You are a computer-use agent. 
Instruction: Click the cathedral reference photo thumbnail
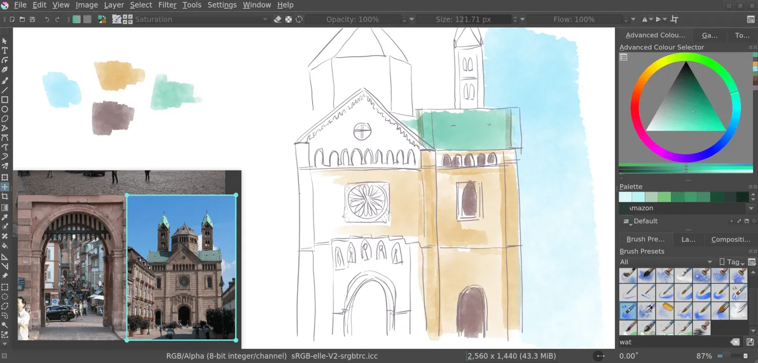pyautogui.click(x=181, y=267)
